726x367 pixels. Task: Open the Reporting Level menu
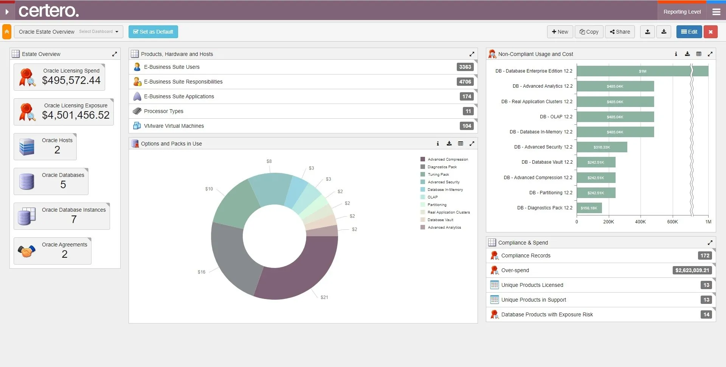coord(682,12)
